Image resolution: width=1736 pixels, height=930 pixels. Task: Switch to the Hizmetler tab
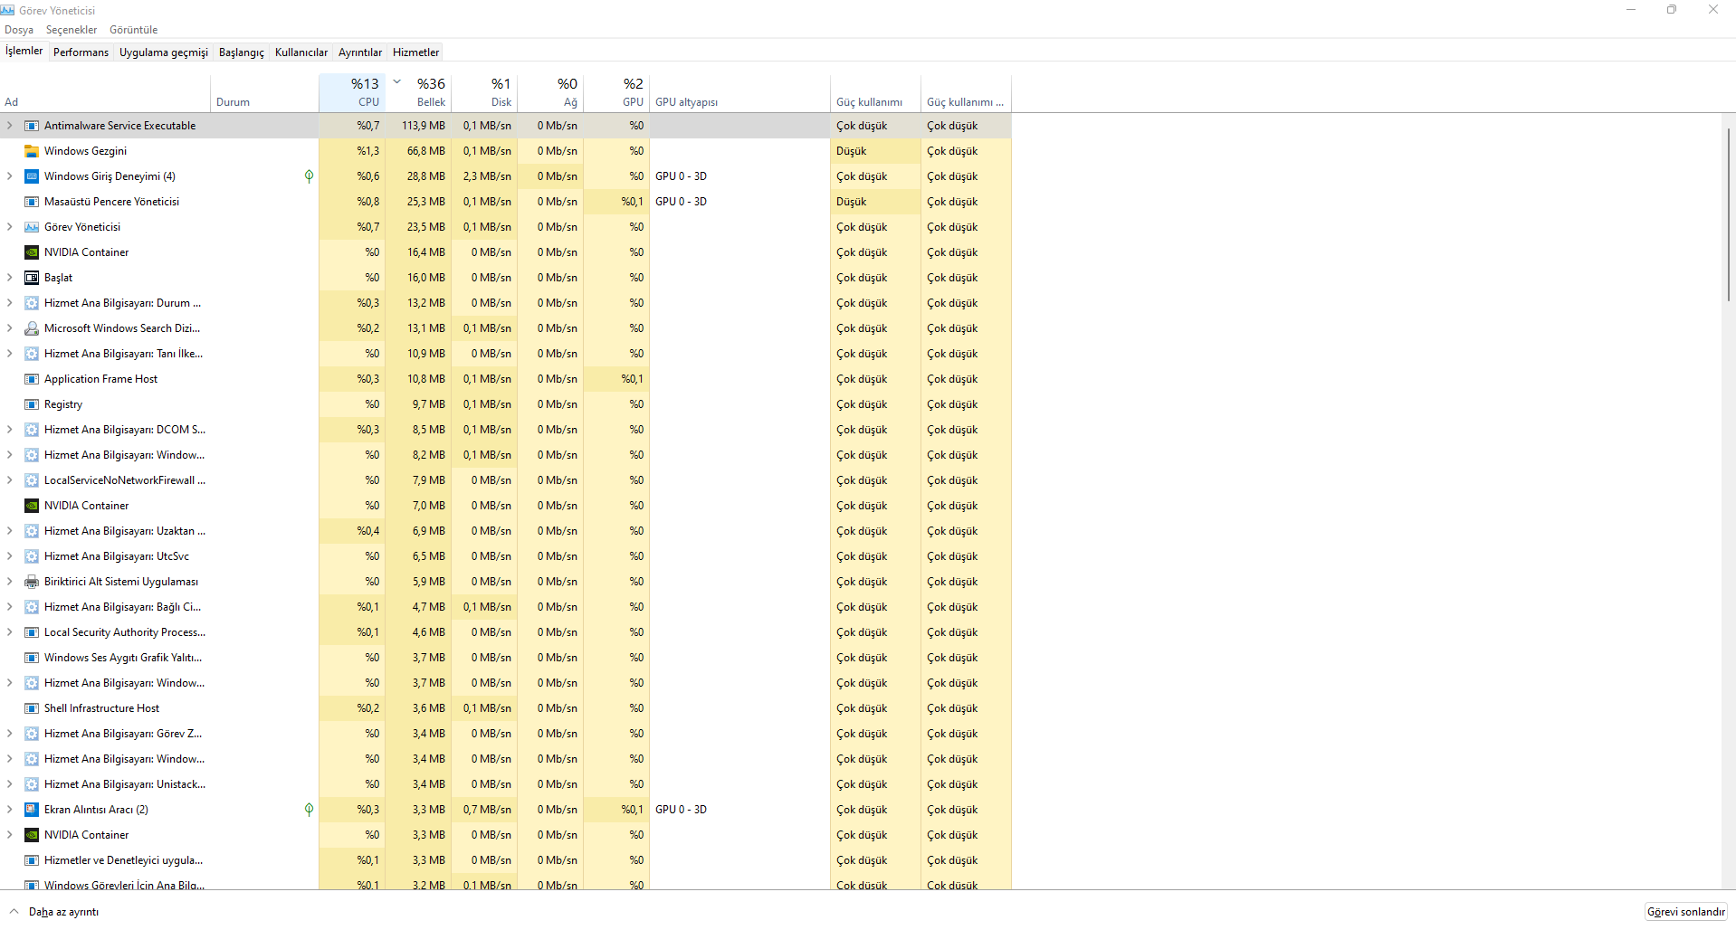click(415, 52)
